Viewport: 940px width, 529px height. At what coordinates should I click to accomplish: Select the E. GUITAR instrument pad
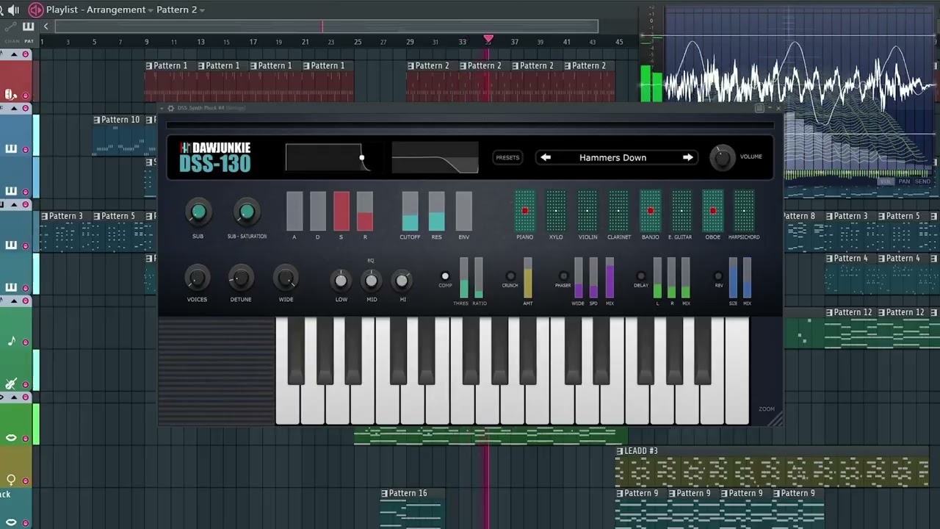pyautogui.click(x=681, y=211)
